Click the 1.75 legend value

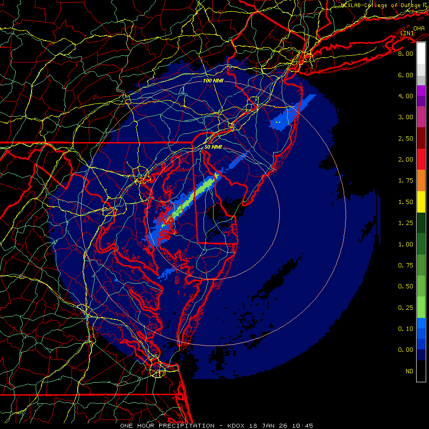pos(406,181)
